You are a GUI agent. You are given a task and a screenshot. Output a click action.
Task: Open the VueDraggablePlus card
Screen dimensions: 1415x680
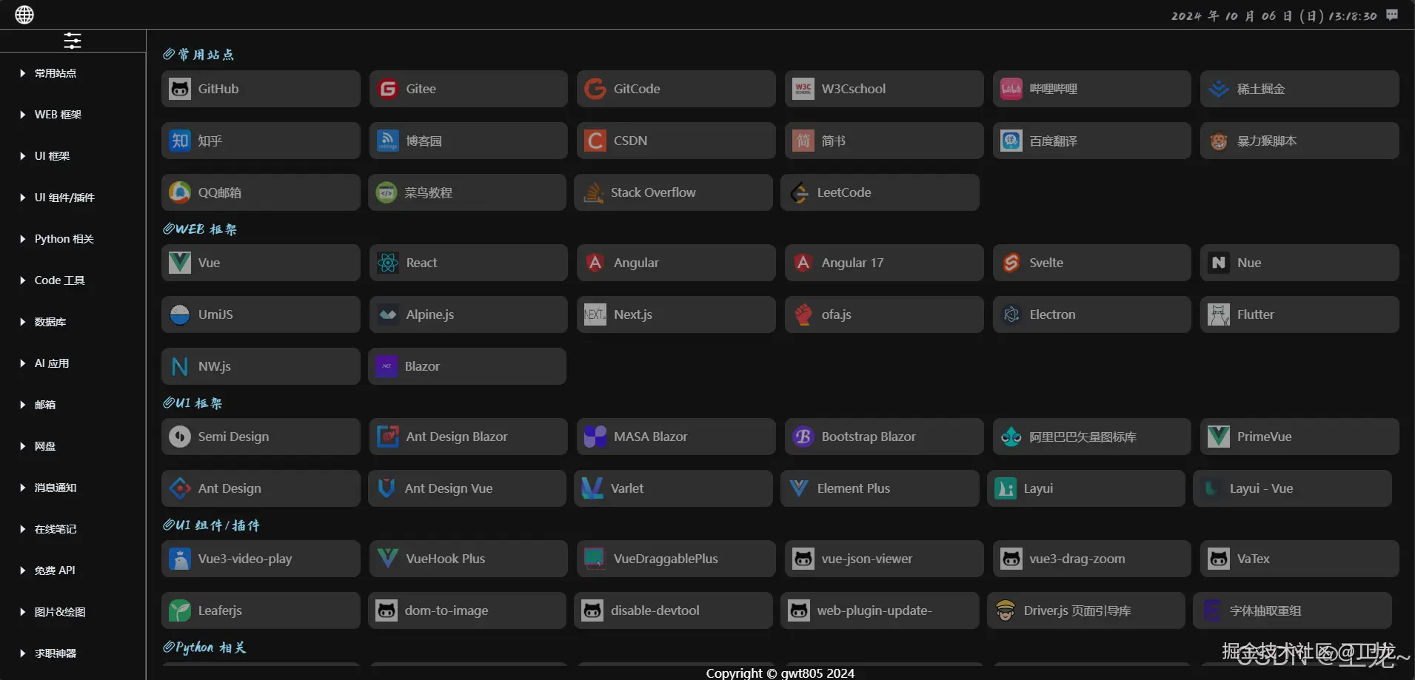point(676,559)
